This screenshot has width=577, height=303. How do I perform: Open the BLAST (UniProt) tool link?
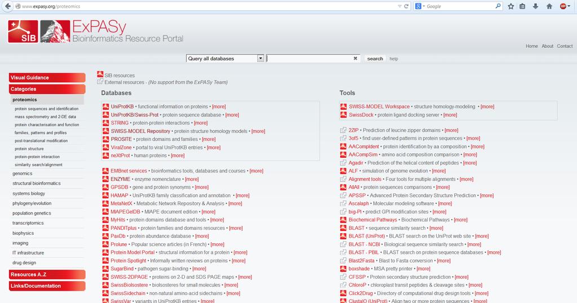[366, 236]
